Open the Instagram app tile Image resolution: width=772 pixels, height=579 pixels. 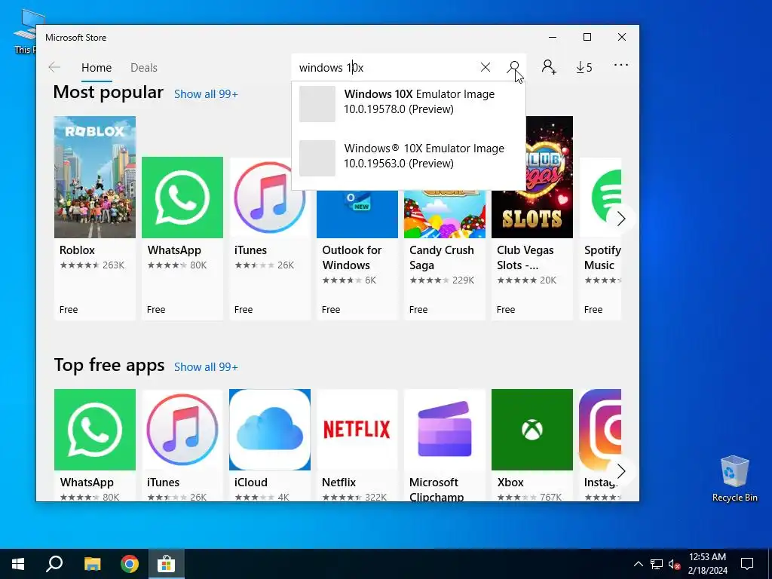600,445
